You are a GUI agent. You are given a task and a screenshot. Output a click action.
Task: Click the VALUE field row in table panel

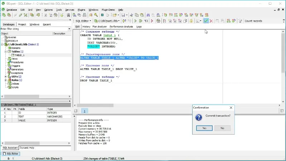tap(36, 120)
